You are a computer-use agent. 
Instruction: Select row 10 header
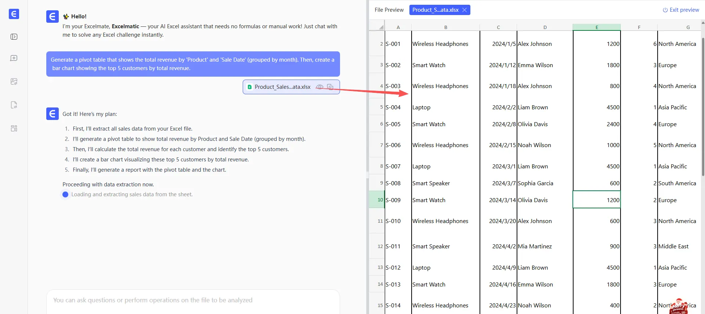(x=378, y=200)
